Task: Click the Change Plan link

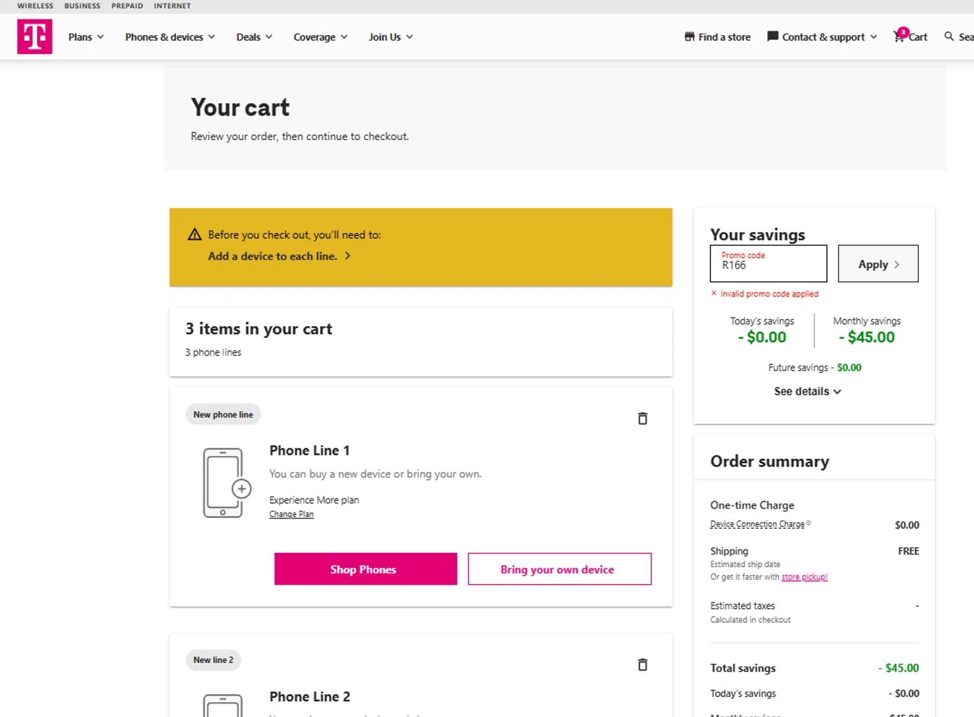Action: pos(292,514)
